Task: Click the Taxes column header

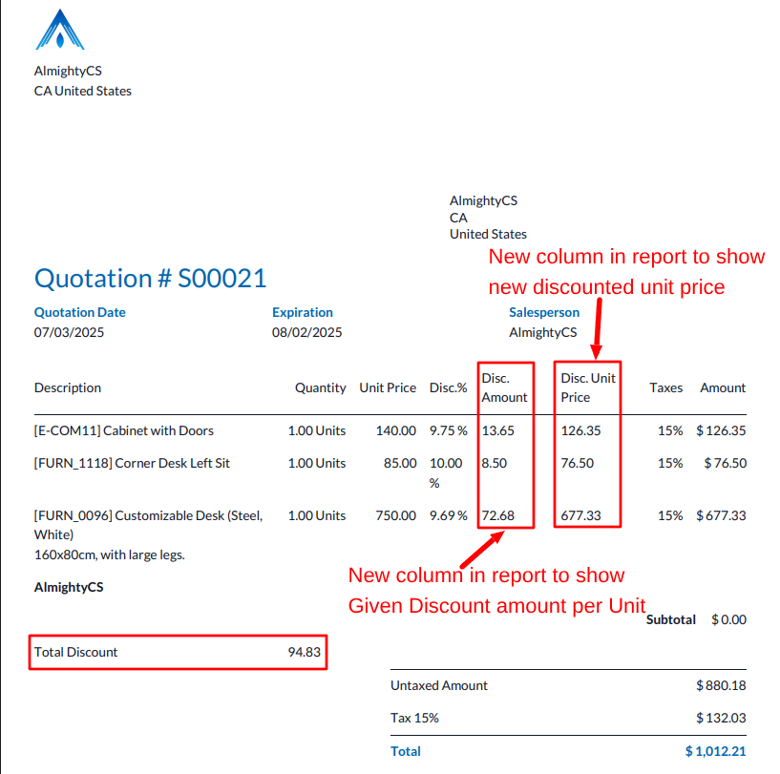Action: point(665,387)
